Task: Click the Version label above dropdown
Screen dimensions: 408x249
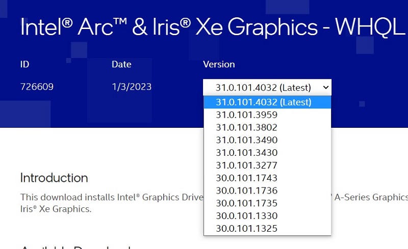Action: tap(219, 65)
